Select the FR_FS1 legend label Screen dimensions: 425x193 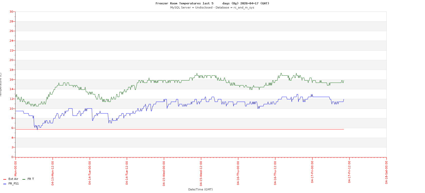pyautogui.click(x=13, y=184)
